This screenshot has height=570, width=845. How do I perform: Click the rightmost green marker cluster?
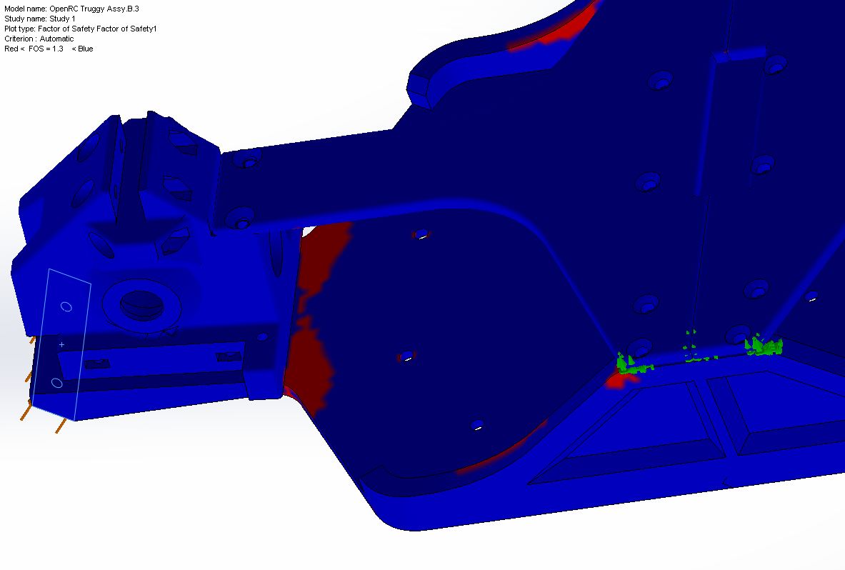tap(763, 347)
